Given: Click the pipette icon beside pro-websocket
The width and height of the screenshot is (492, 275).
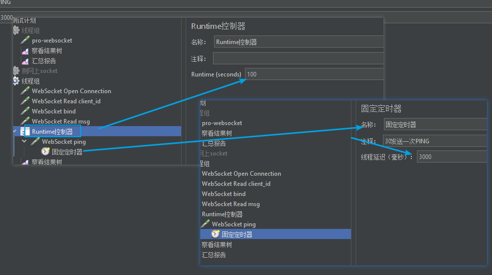Looking at the screenshot, I should point(25,40).
